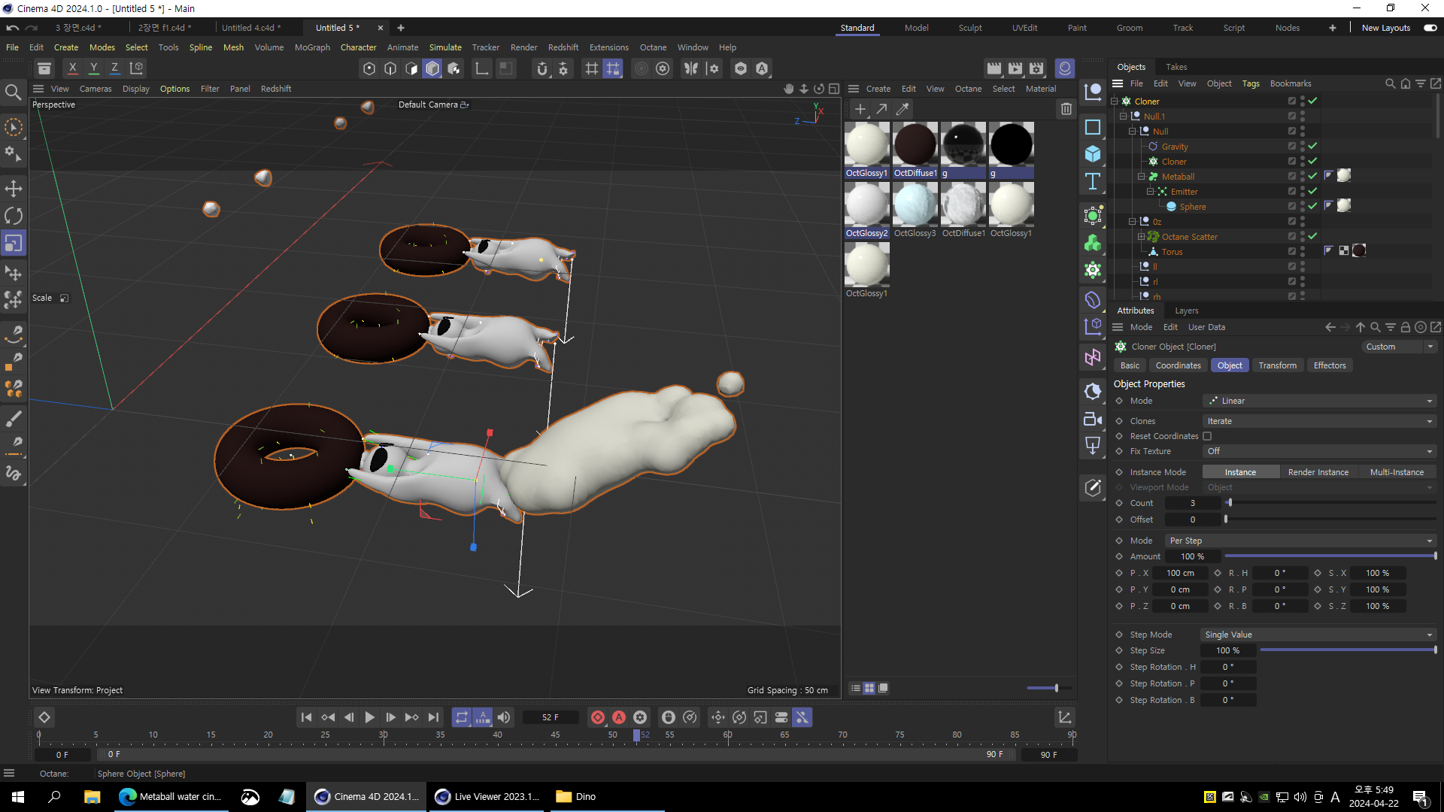This screenshot has width=1444, height=812.
Task: Lock the Attributes manager element
Action: (1405, 327)
